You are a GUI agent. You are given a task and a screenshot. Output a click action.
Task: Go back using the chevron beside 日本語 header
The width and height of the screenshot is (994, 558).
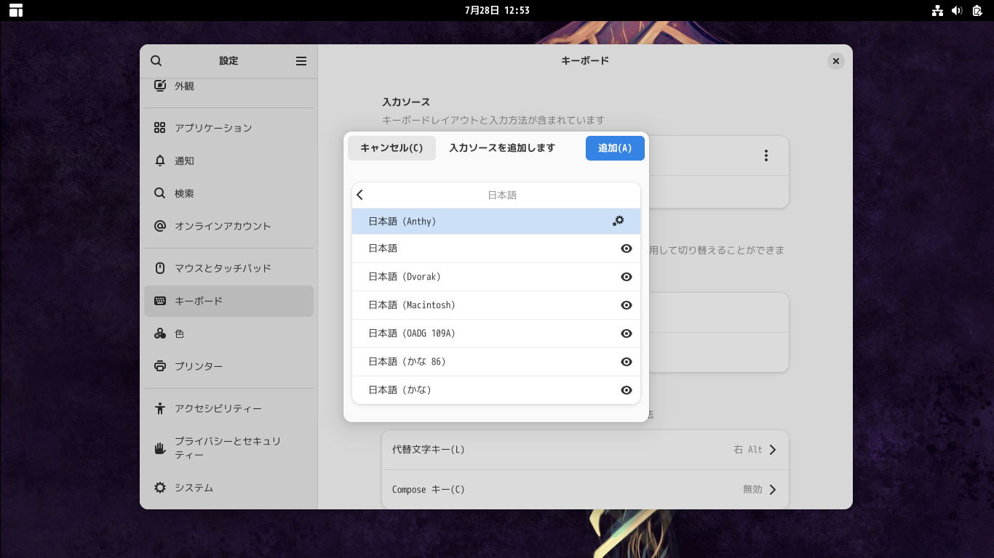point(360,195)
